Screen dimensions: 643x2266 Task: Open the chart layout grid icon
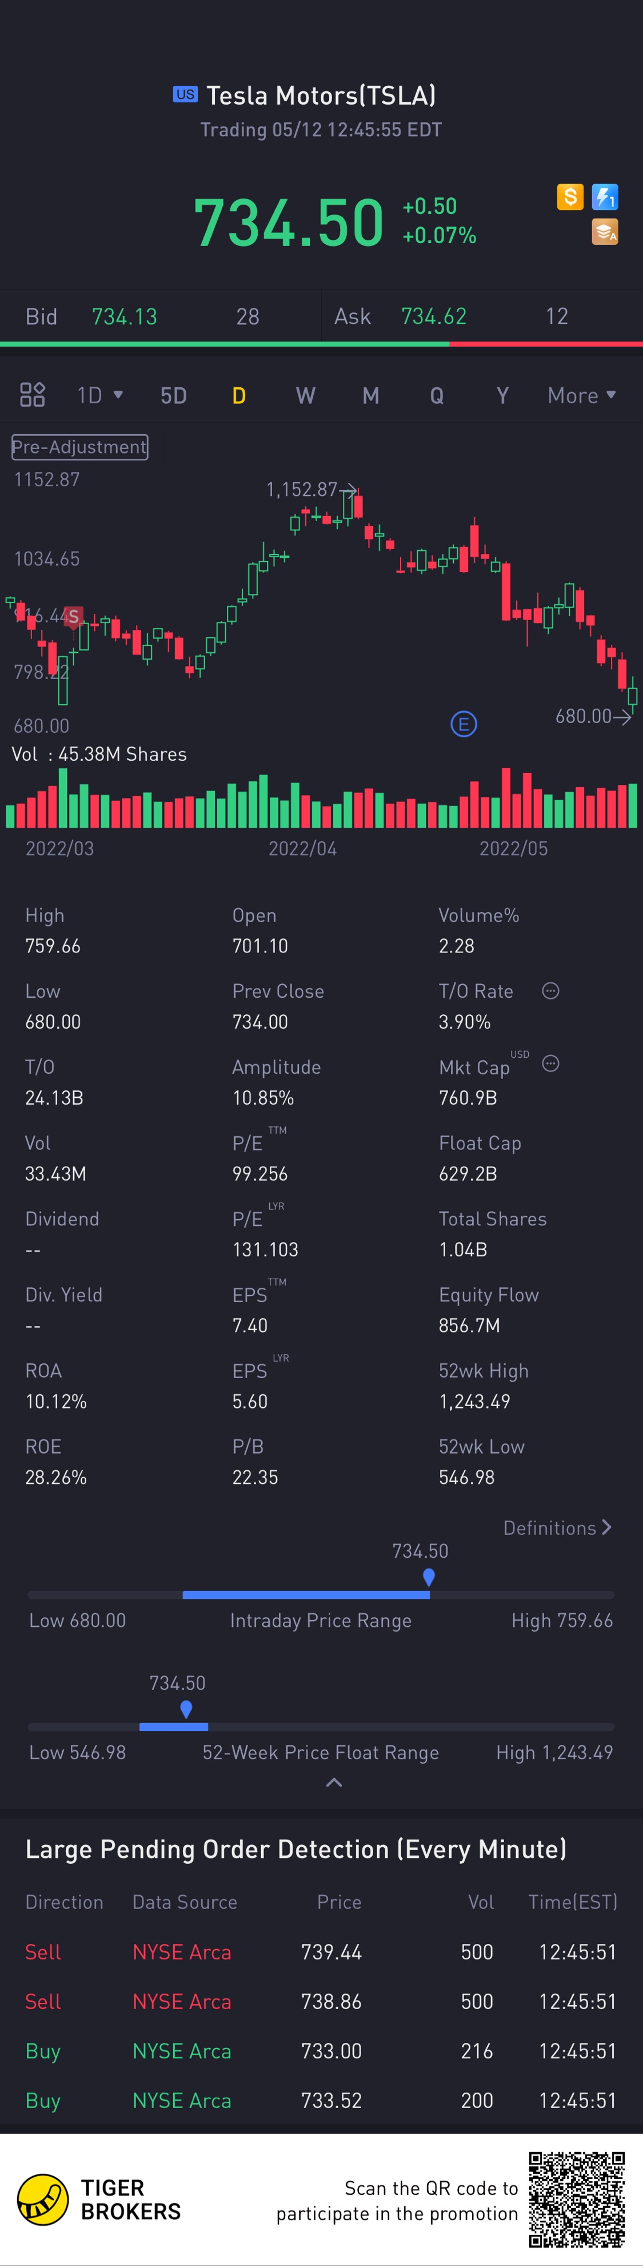pyautogui.click(x=33, y=395)
